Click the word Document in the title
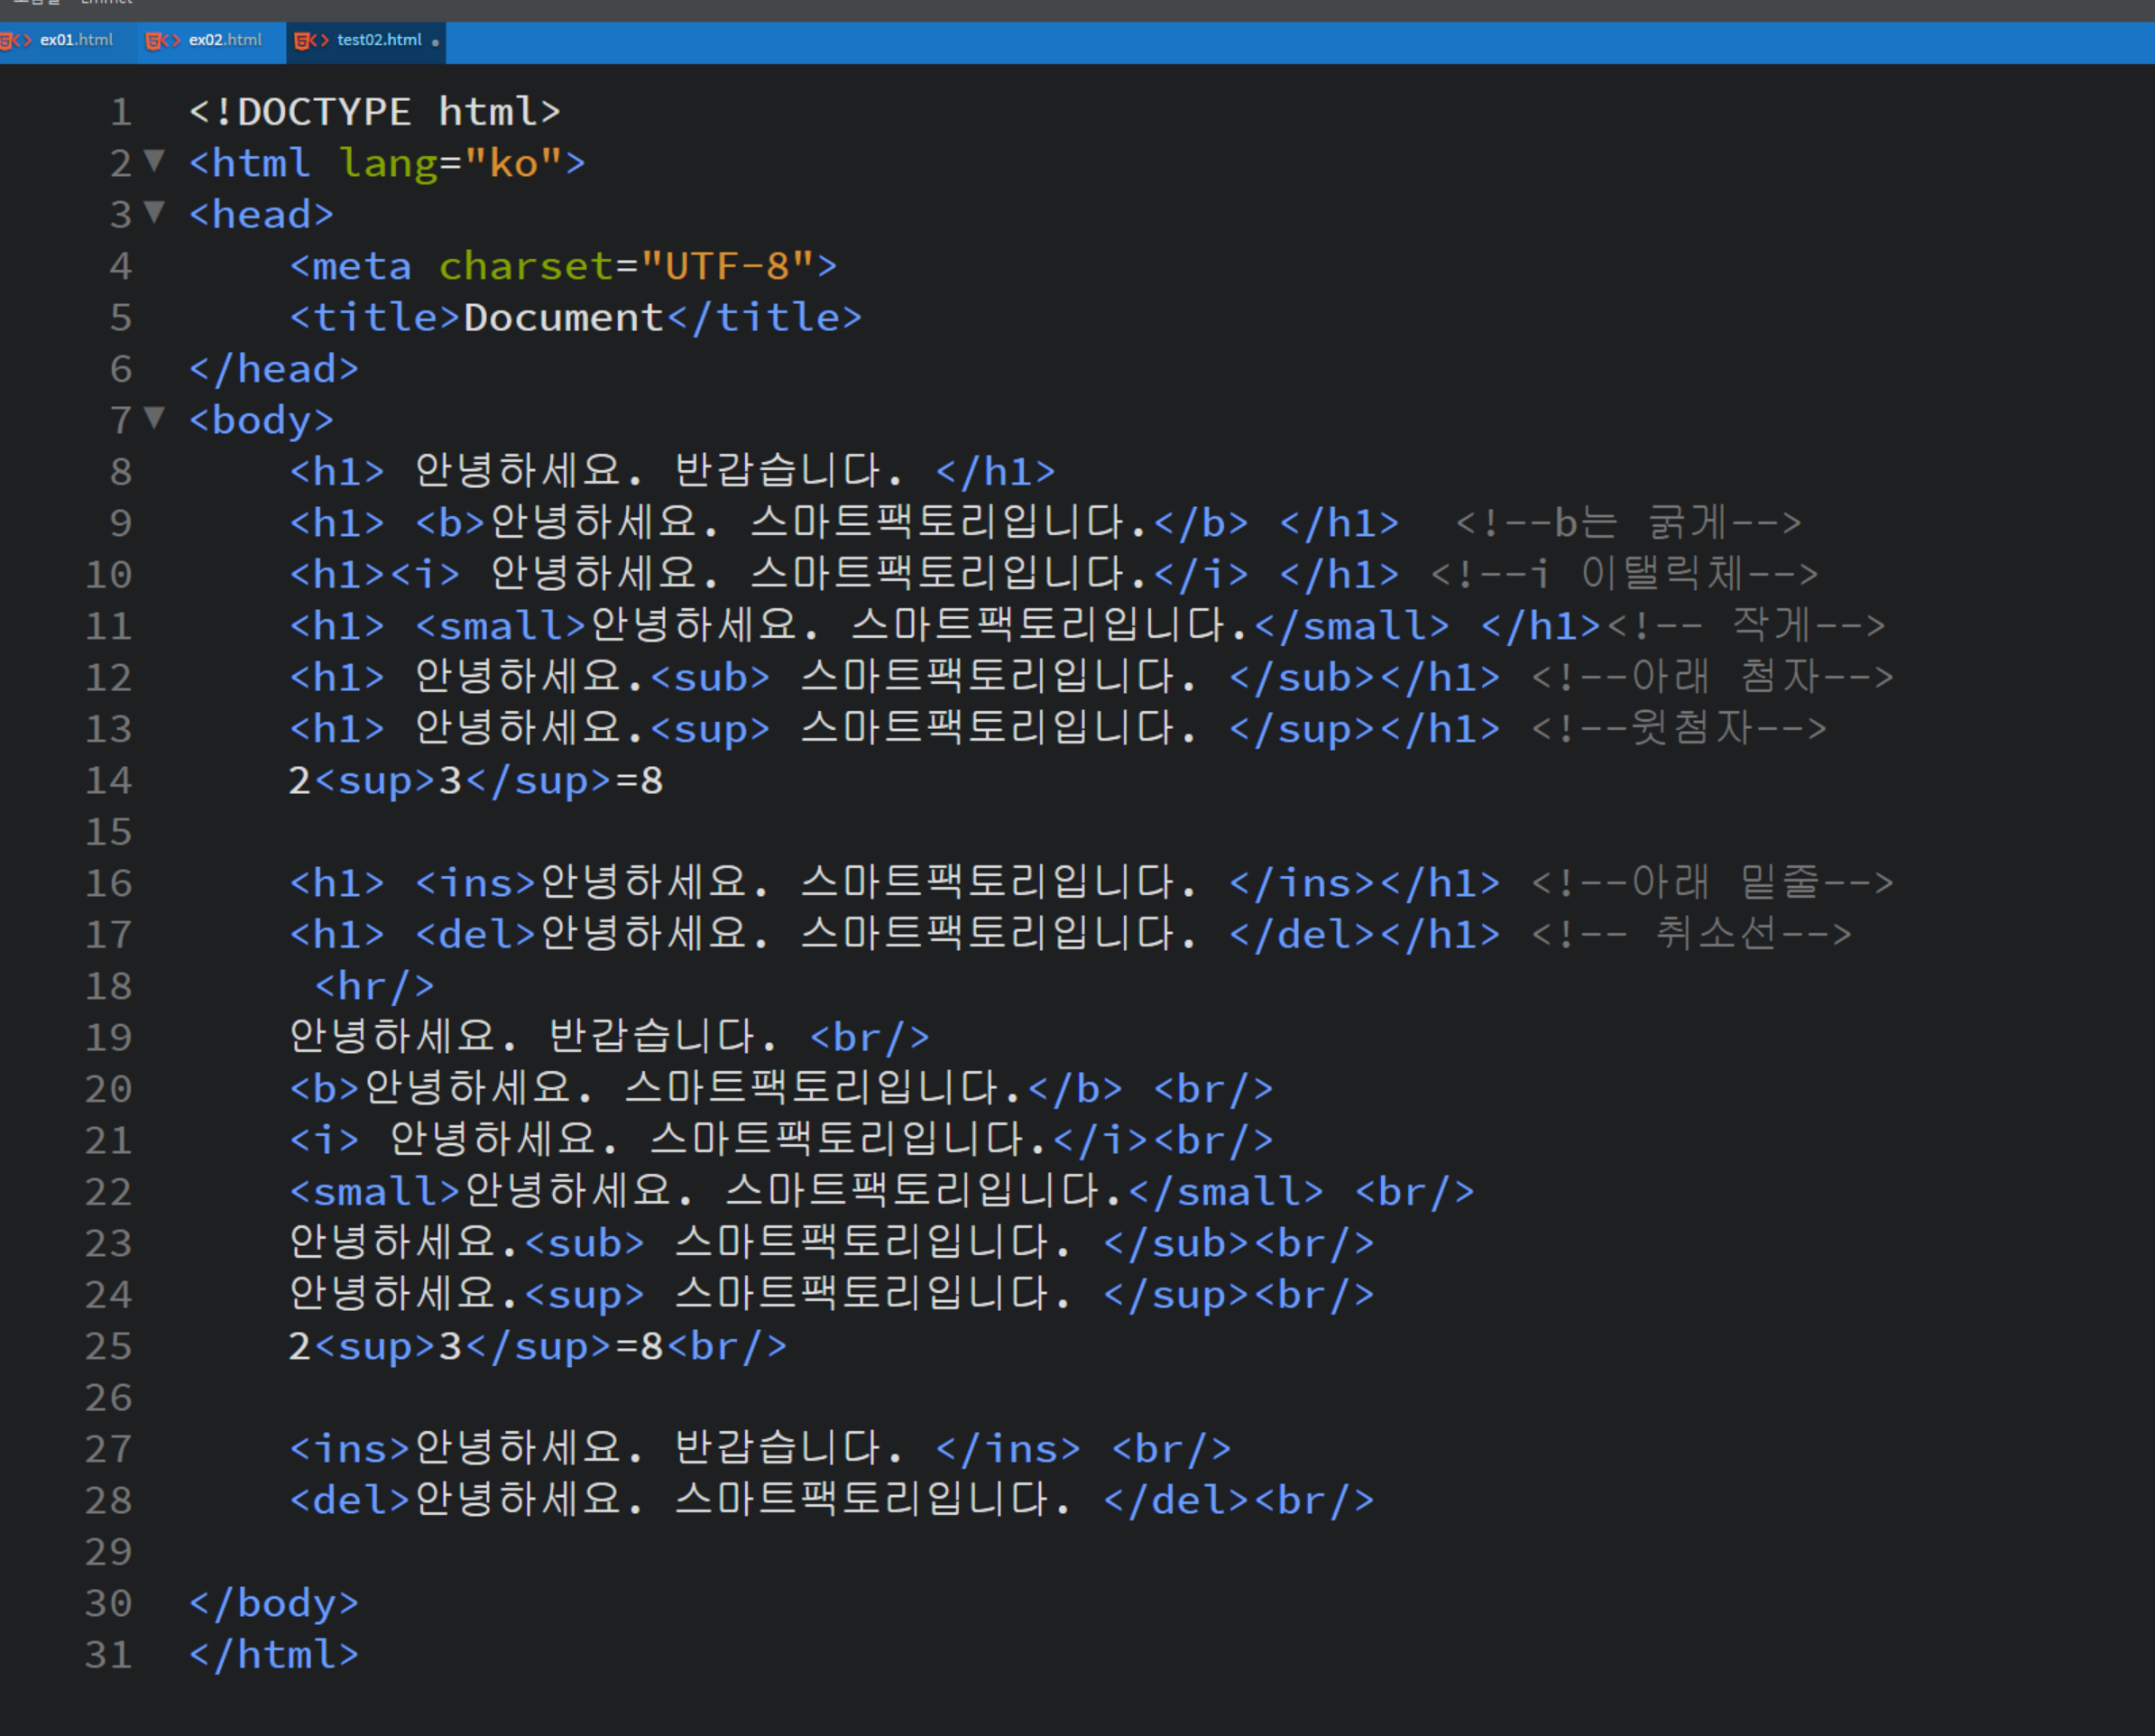Screen dimensions: 2155x1736 [x=564, y=317]
